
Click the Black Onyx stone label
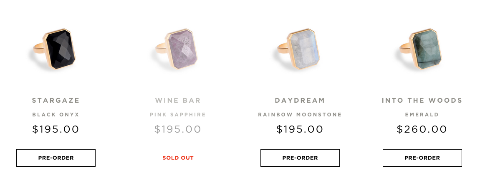56,115
